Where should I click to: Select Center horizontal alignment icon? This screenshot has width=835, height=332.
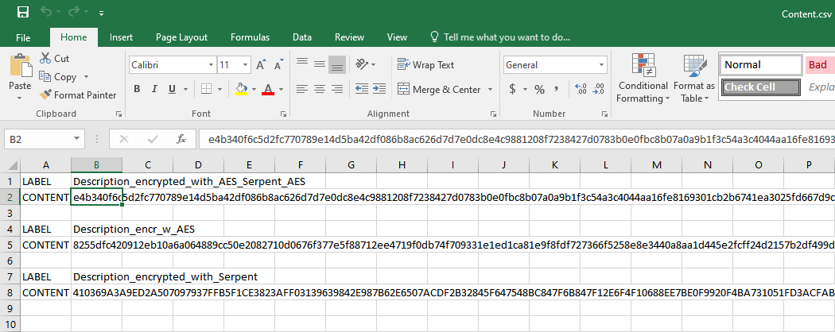click(x=320, y=89)
